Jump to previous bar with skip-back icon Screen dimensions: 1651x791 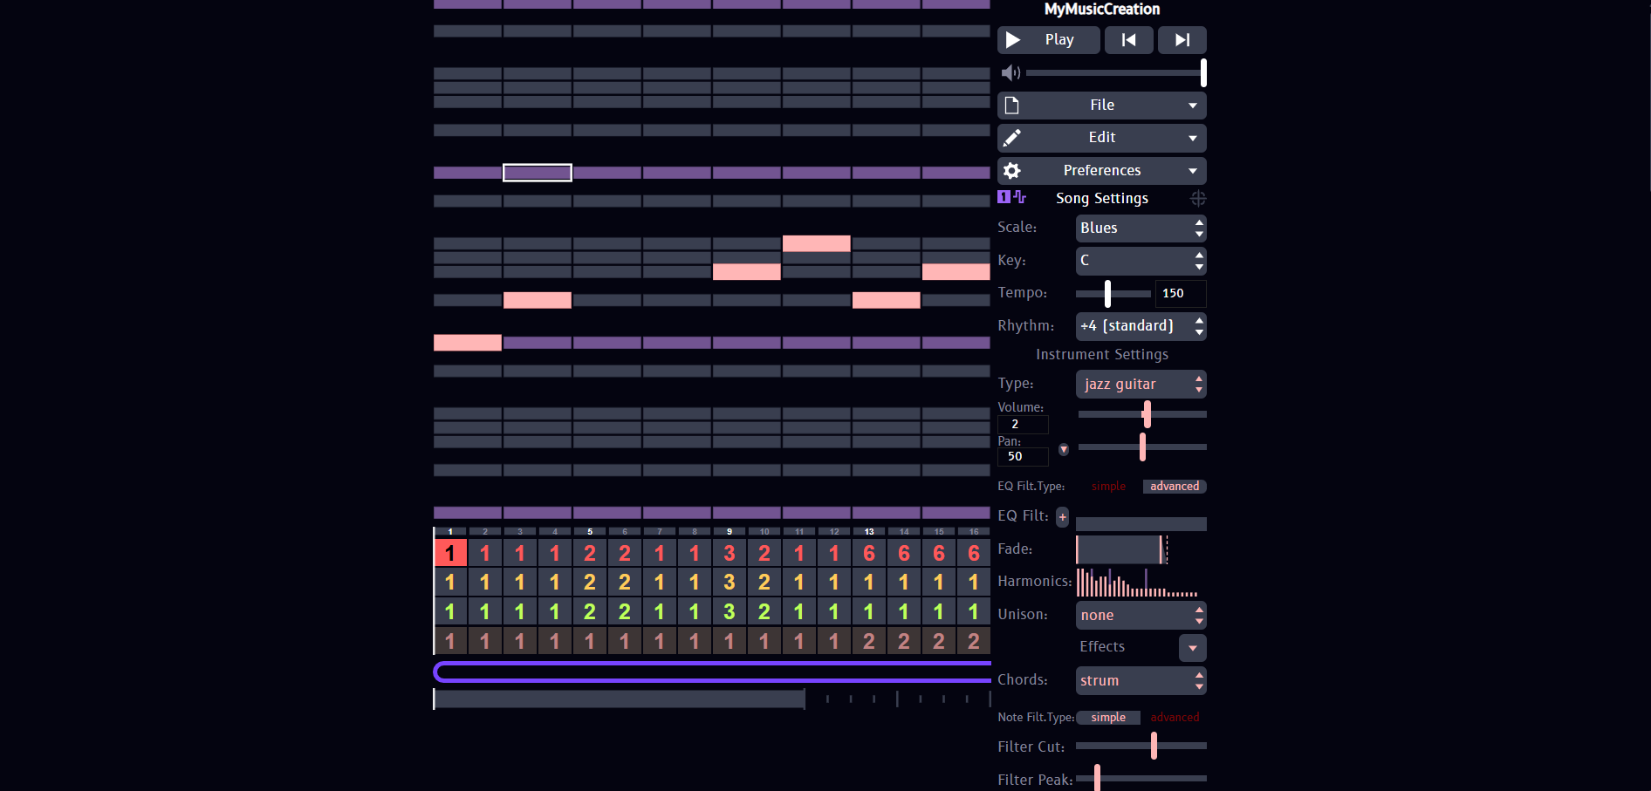coord(1128,40)
